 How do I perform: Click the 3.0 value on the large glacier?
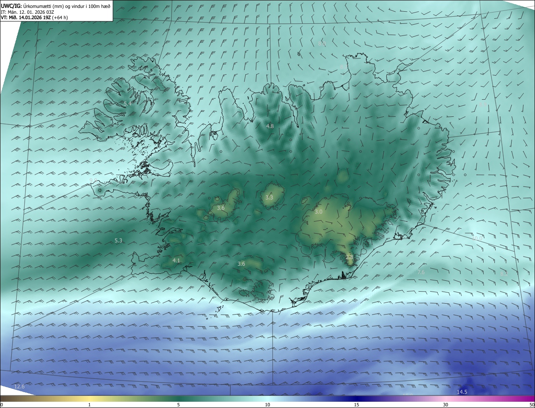click(318, 212)
